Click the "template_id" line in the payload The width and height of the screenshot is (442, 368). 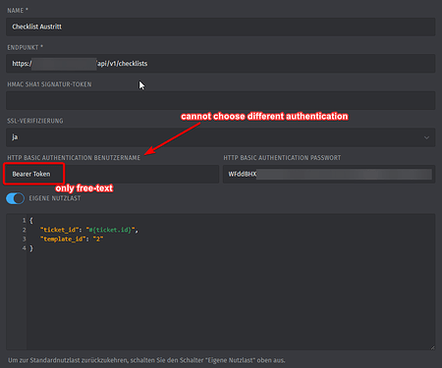[x=72, y=239]
